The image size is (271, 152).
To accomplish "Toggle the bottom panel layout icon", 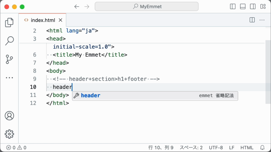I will tap(243, 7).
